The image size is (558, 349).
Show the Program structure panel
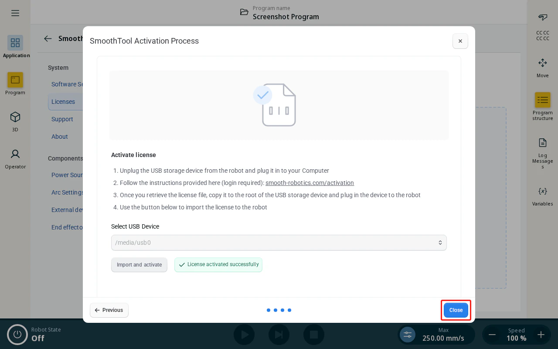pos(543,100)
